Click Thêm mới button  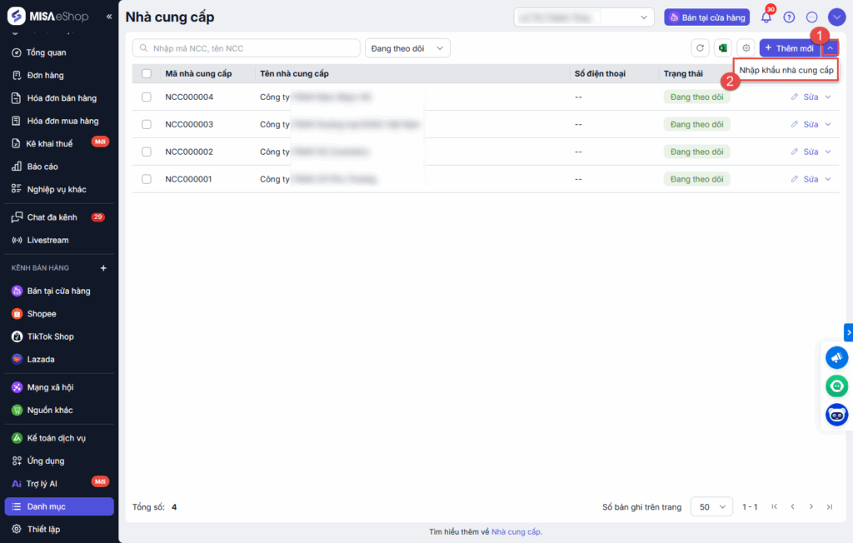(x=790, y=47)
